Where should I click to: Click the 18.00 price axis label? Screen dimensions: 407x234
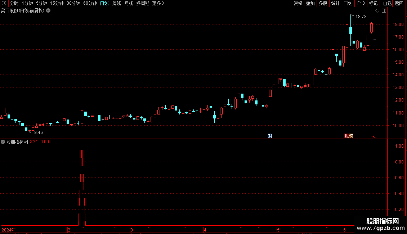point(398,24)
